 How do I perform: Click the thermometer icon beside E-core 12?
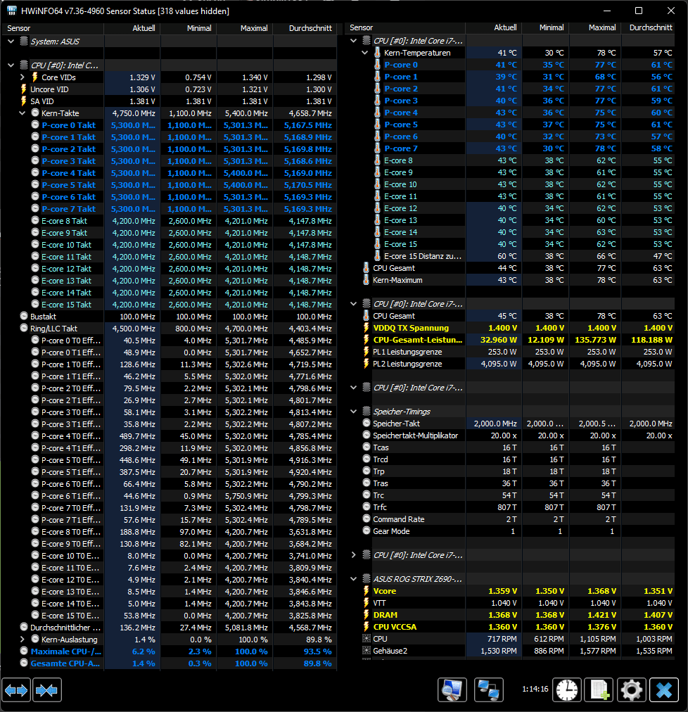(377, 208)
